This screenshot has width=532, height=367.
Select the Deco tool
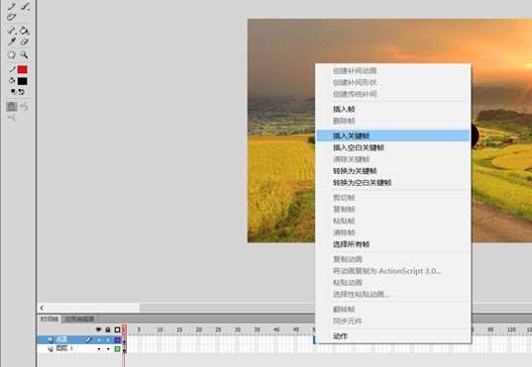12,17
